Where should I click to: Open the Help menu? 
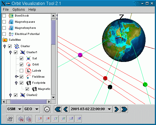pyautogui.click(x=32, y=10)
